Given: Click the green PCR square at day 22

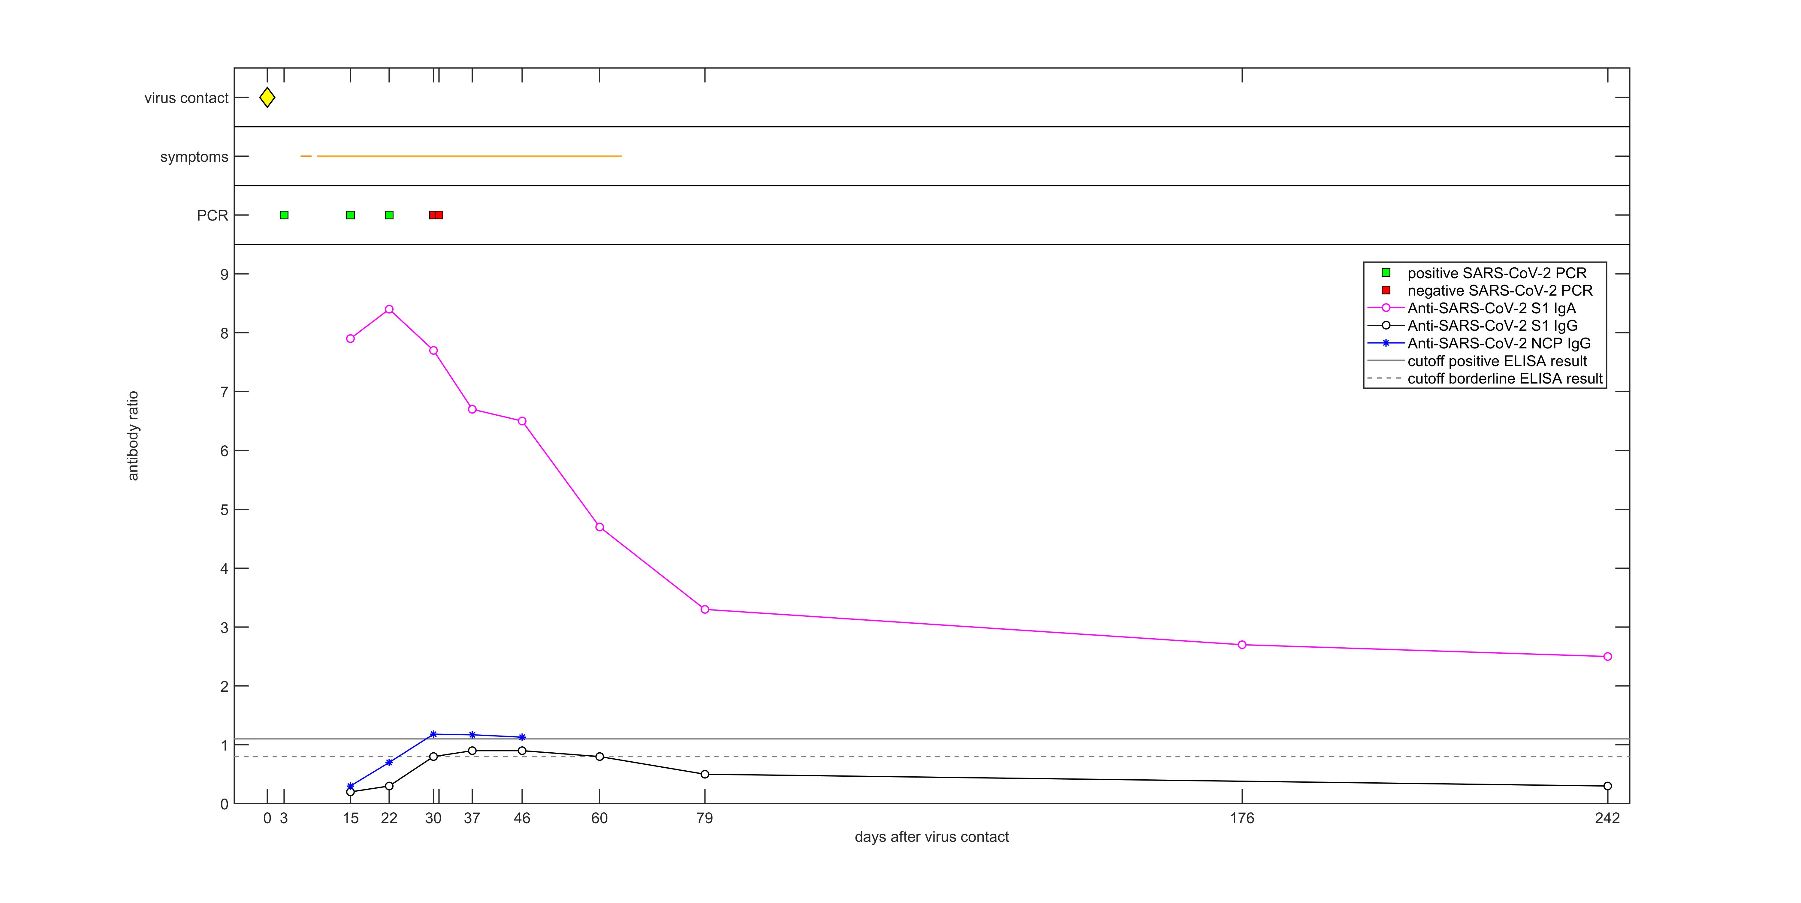Looking at the screenshot, I should tap(389, 215).
